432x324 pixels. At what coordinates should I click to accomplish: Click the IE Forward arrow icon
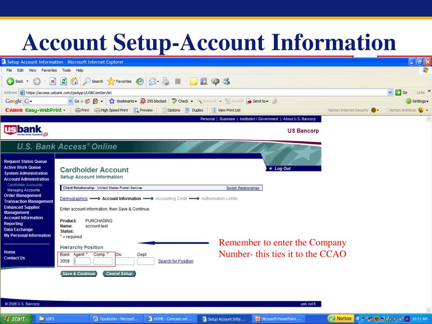pyautogui.click(x=37, y=81)
